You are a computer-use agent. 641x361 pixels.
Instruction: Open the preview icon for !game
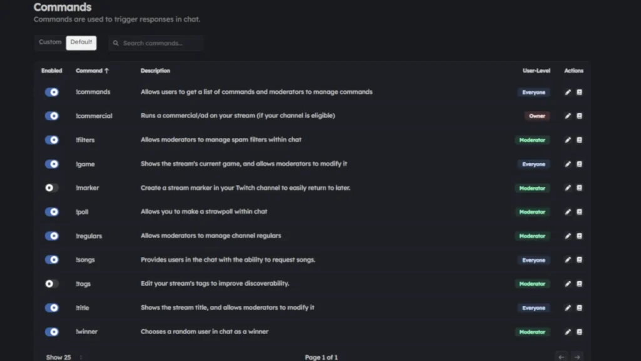(x=579, y=164)
